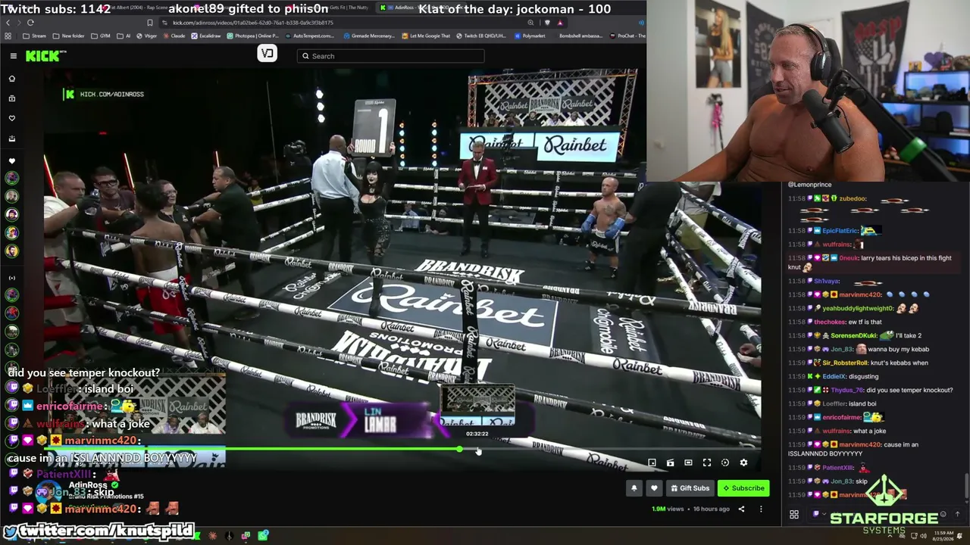970x545 pixels.
Task: Open the browser apps grid icon
Action: 8,36
